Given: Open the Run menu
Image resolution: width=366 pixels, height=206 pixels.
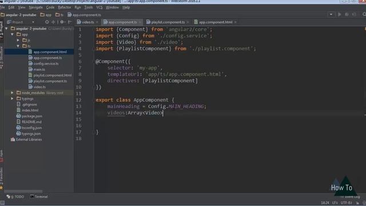Looking at the screenshot, I should pos(78,7).
